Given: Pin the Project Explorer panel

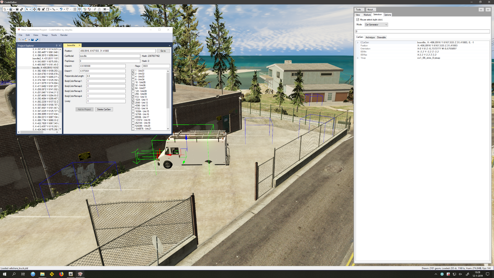Looking at the screenshot, I should coord(57,46).
